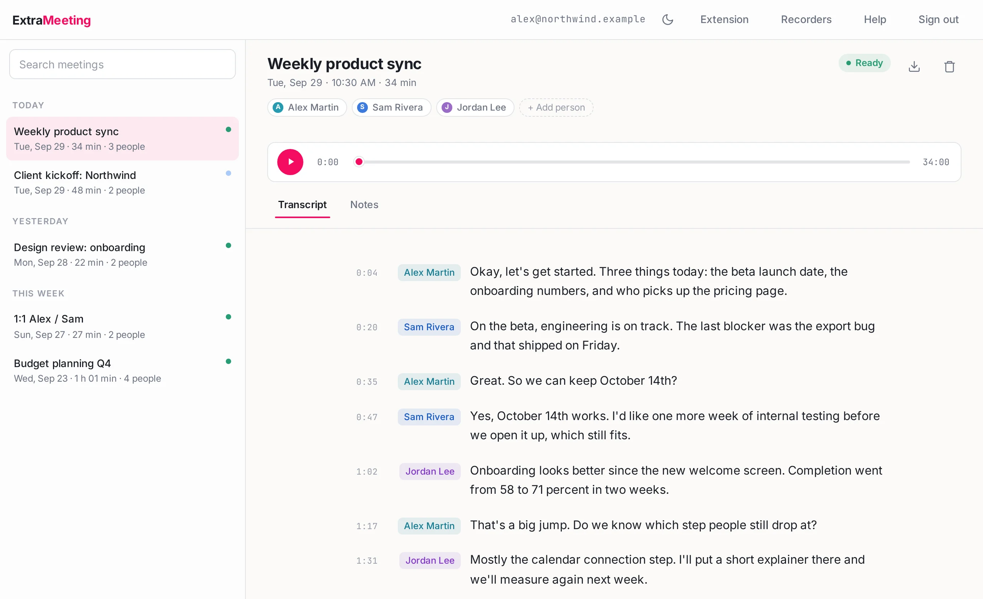Open the Help link
The image size is (983, 599).
[874, 20]
